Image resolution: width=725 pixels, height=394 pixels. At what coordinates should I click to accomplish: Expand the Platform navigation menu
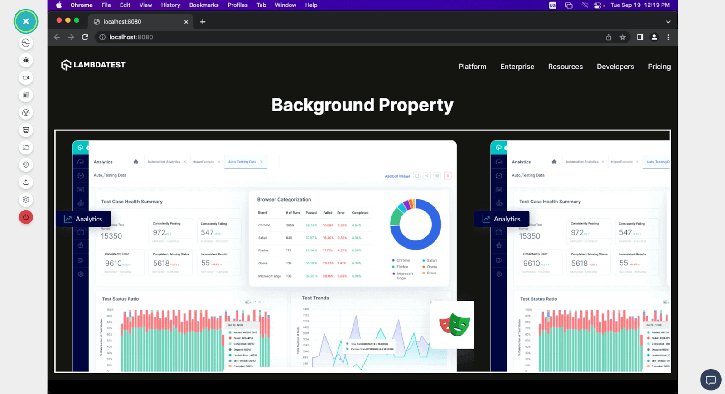tap(472, 67)
